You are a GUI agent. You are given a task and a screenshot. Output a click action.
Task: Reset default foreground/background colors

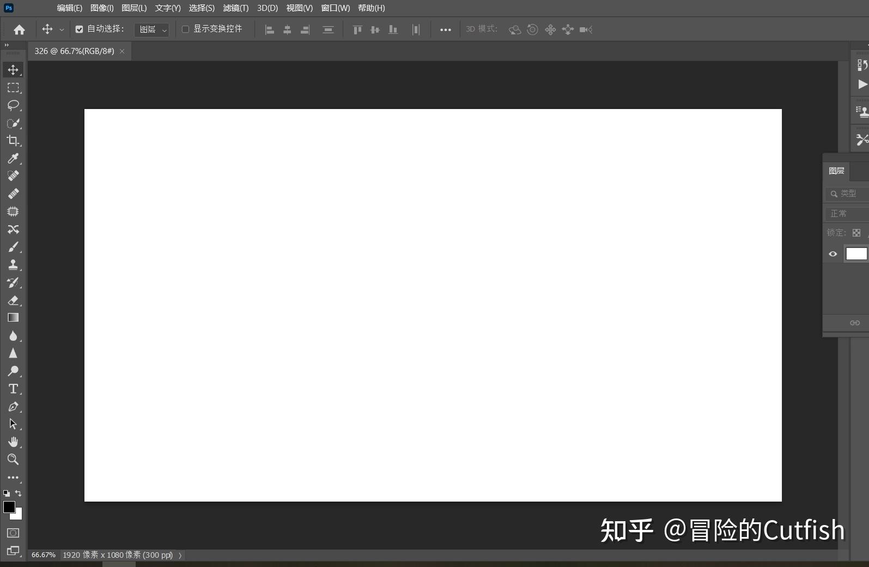tap(7, 493)
